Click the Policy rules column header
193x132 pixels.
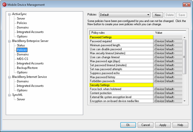pyautogui.click(x=122, y=33)
